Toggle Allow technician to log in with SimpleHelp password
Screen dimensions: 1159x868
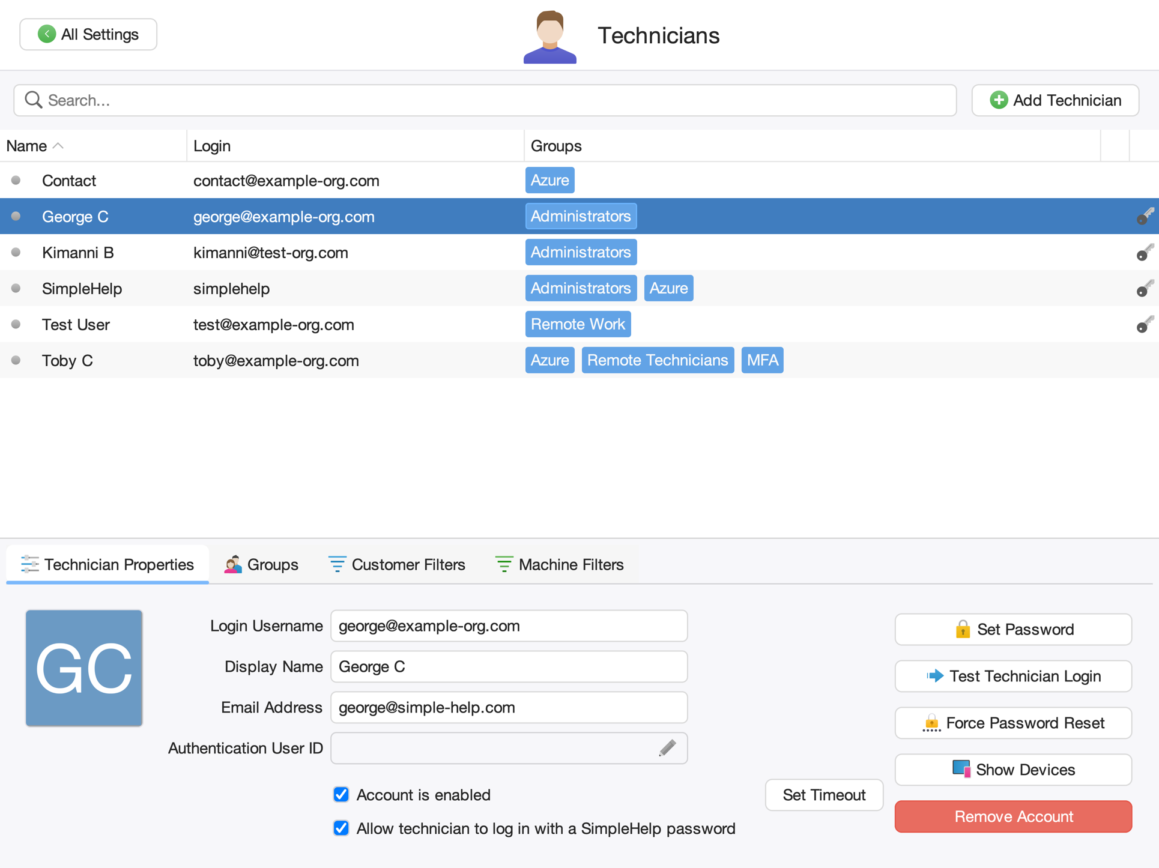pyautogui.click(x=341, y=828)
